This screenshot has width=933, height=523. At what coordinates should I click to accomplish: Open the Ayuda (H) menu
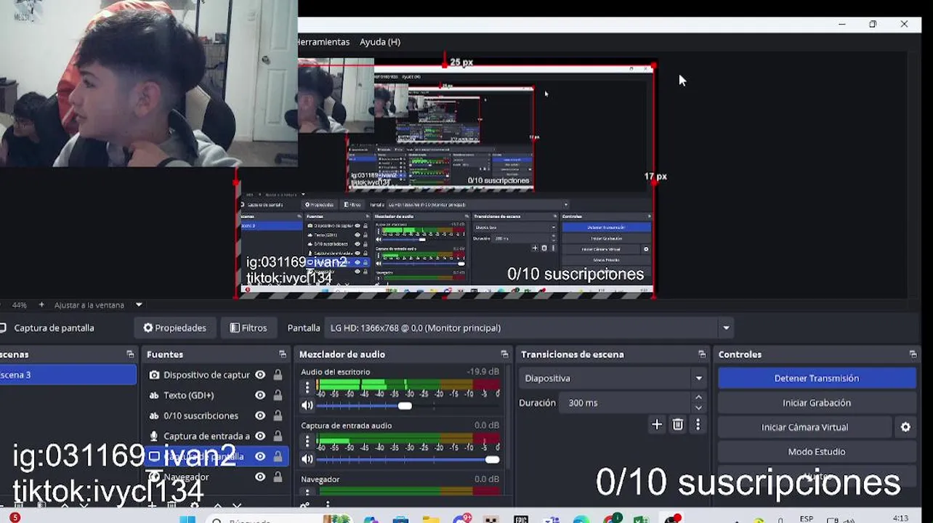[x=380, y=42]
